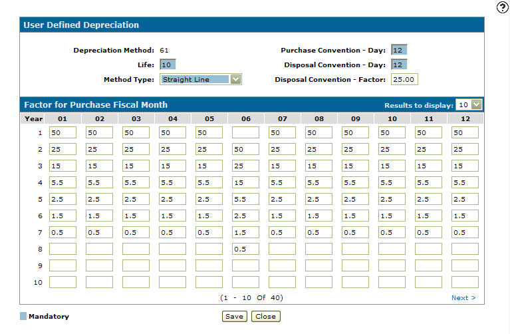Click year 2 month 12 field
Screen dimensions: 510x334
coord(465,149)
